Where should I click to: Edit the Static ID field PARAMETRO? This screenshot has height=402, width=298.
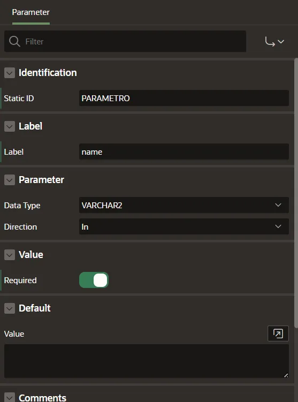click(184, 98)
